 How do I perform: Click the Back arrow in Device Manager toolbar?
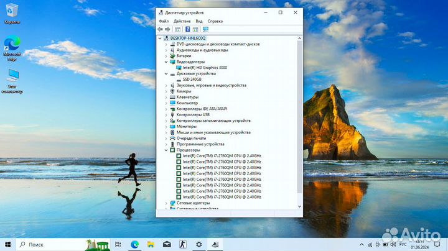pyautogui.click(x=160, y=29)
